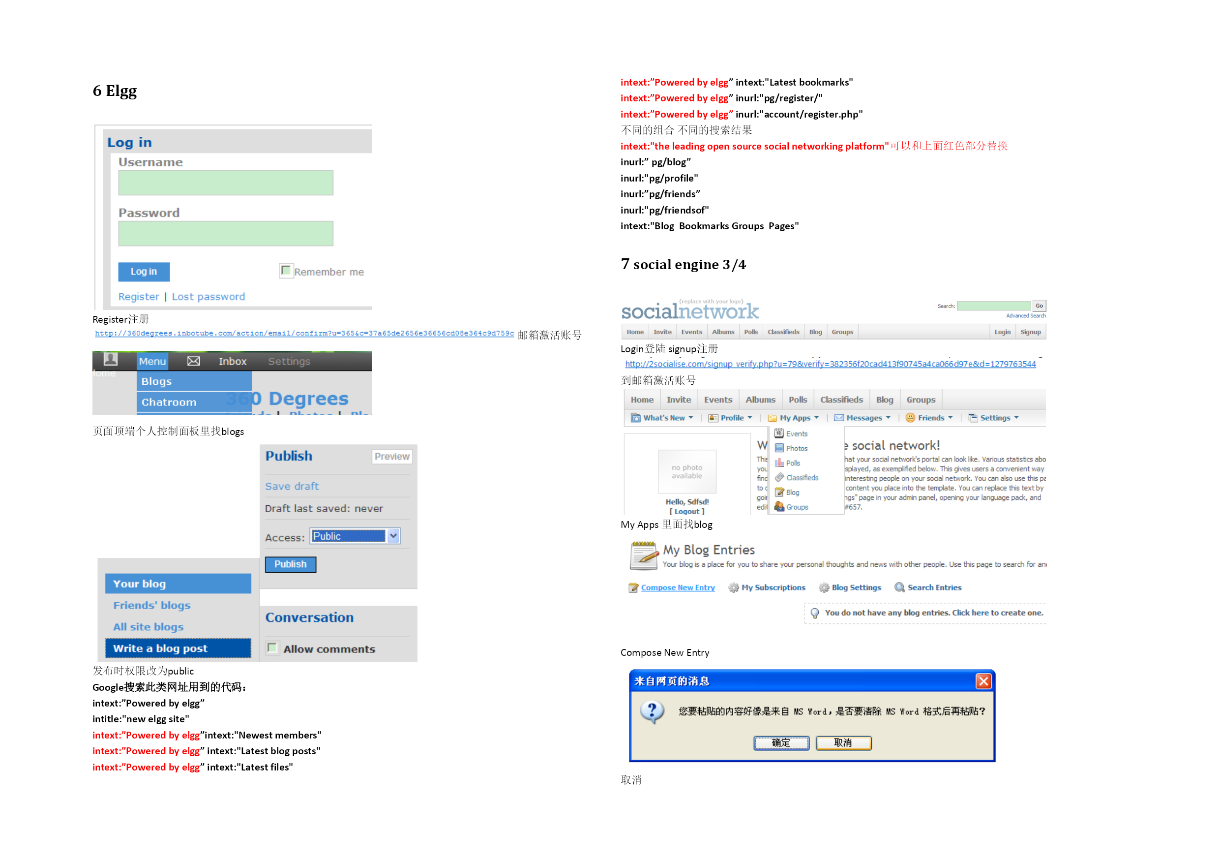Click the gear icon beside My Subscriptions
The height and width of the screenshot is (863, 1220).
click(733, 587)
